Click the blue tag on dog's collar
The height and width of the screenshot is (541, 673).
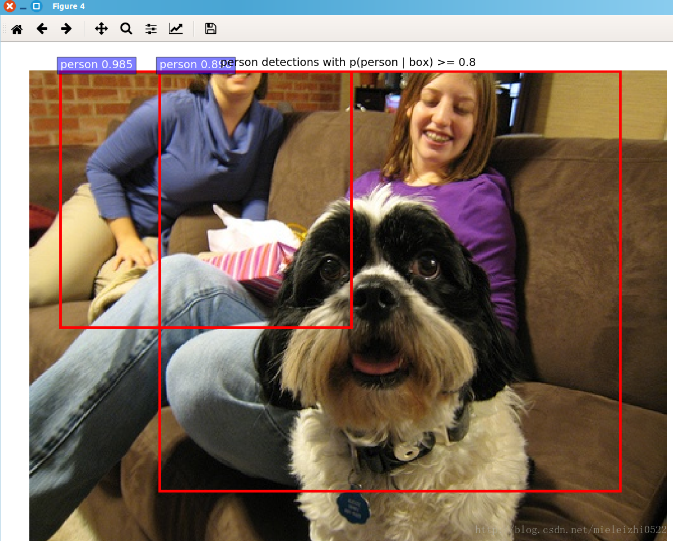tap(352, 507)
